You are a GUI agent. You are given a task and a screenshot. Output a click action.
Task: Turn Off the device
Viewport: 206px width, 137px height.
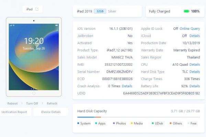(x=32, y=103)
